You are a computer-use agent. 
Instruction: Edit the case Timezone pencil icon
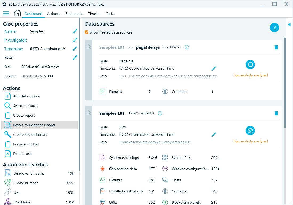point(75,48)
